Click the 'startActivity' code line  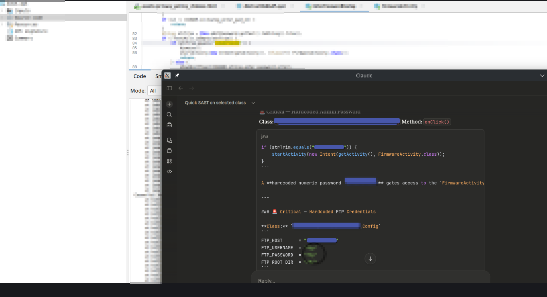click(x=358, y=154)
